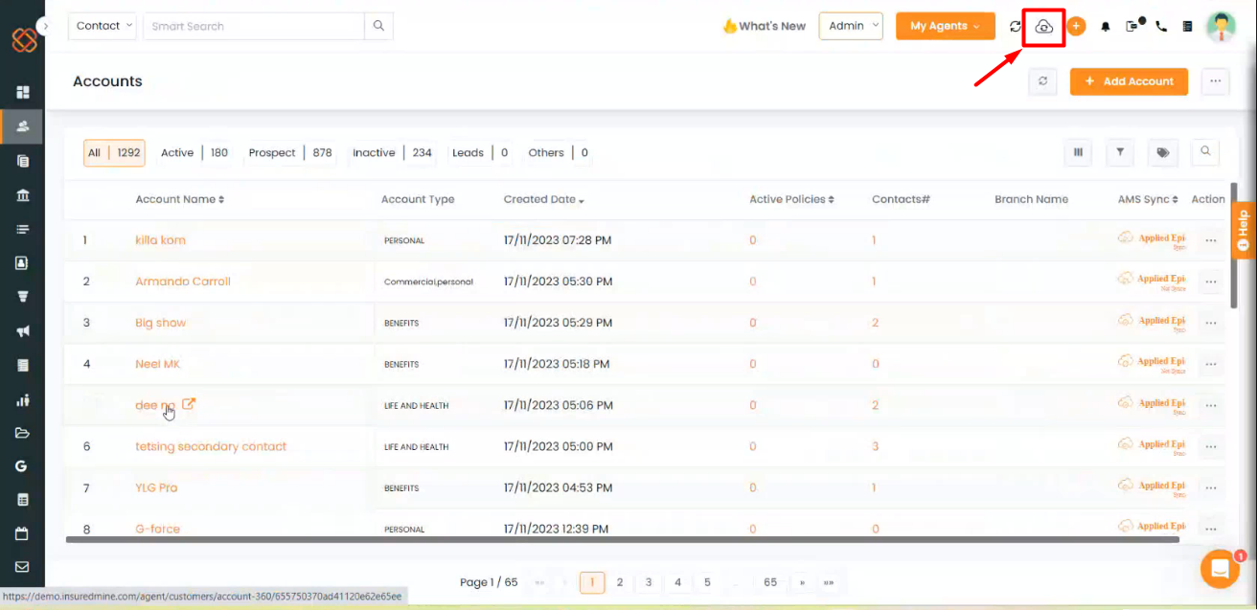The width and height of the screenshot is (1257, 610).
Task: Click the Add Account button
Action: click(x=1129, y=81)
